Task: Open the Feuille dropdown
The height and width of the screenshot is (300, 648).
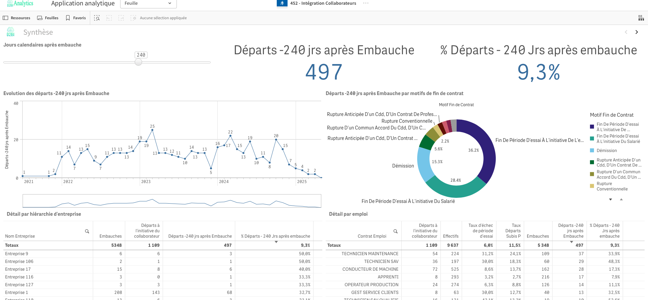Action: coord(148,3)
